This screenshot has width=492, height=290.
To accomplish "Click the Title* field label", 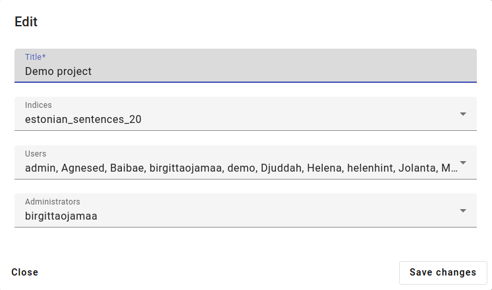I will (x=36, y=57).
